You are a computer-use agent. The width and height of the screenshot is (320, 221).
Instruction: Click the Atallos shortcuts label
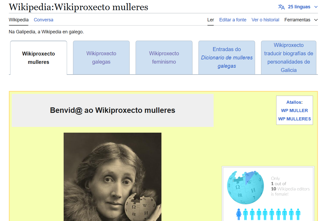294,102
